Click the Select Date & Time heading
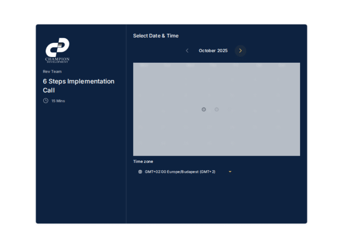Screen dimensions: 343x228 coord(155,36)
